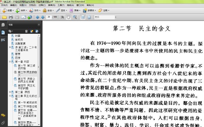The width and height of the screenshot is (204, 127).
Task: Open the Help (帮助) menu
Action: (x=90, y=5)
